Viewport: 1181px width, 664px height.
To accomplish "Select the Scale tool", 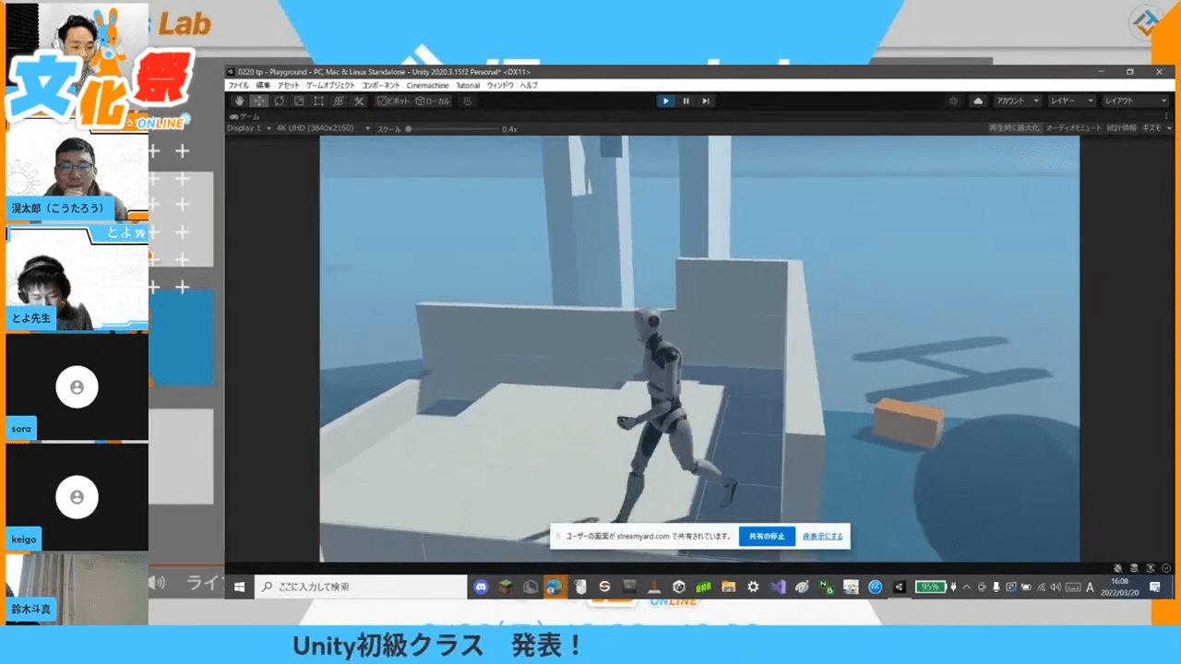I will 299,101.
